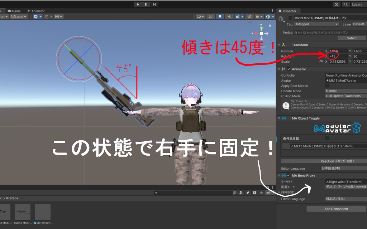
Task: Toggle scene effects icon
Action: click(x=238, y=16)
